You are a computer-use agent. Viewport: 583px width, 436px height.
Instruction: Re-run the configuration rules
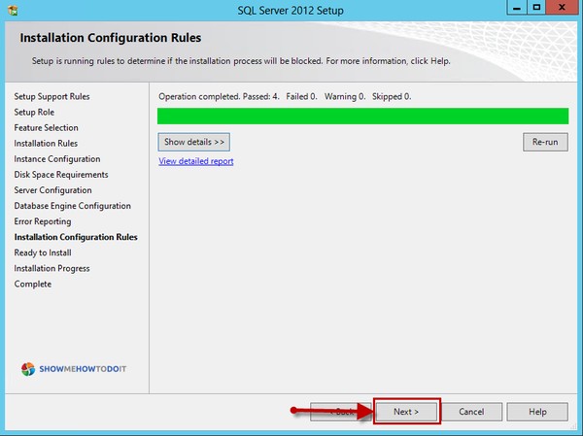pyautogui.click(x=545, y=142)
